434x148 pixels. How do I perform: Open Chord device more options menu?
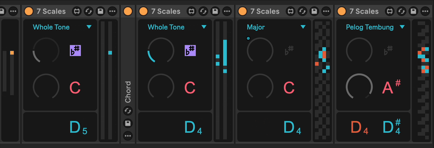tap(128, 136)
